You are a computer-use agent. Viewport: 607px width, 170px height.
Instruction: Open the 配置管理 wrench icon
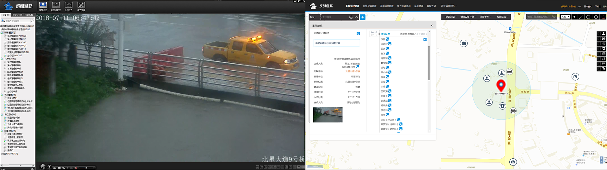point(81,6)
